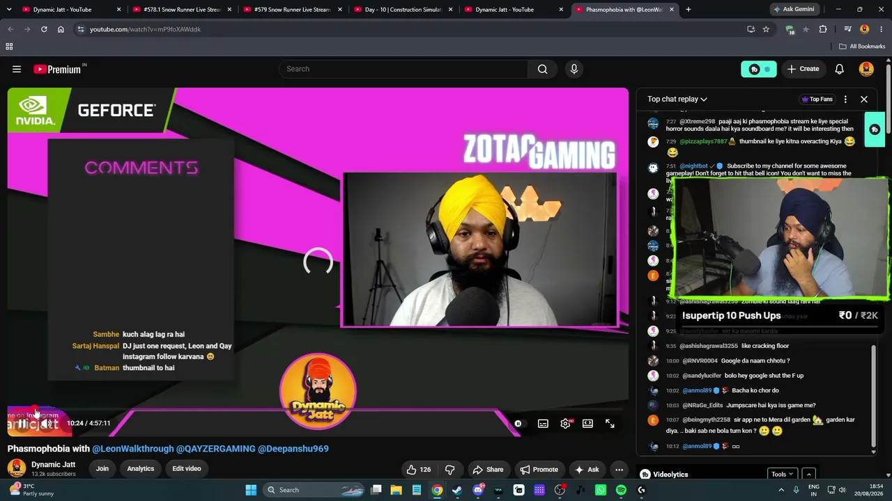Toggle autoplay switch in the player
This screenshot has width=892, height=501.
(x=518, y=423)
